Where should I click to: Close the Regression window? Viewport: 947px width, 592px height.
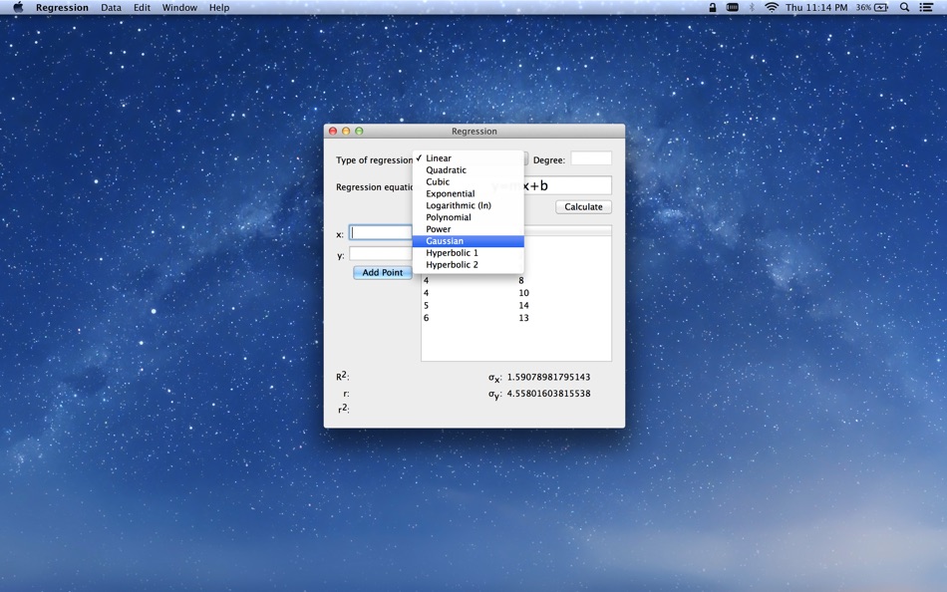(x=333, y=132)
